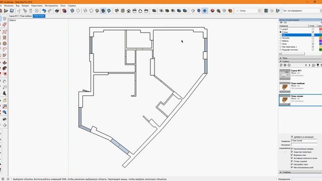Expand the Учебник panel at the bottom
Image resolution: width=322 pixels, height=181 pixels.
[x=300, y=172]
